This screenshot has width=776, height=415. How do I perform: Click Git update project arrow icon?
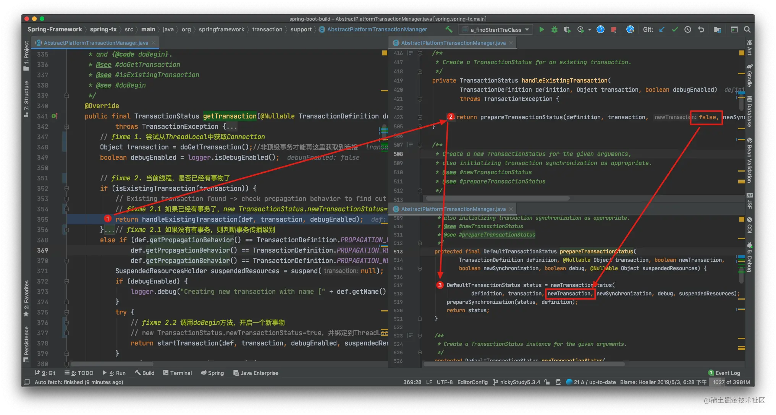662,29
